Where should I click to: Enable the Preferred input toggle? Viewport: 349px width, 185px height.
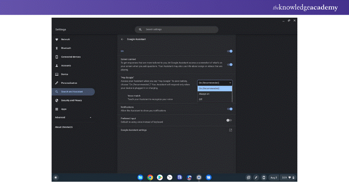click(229, 120)
